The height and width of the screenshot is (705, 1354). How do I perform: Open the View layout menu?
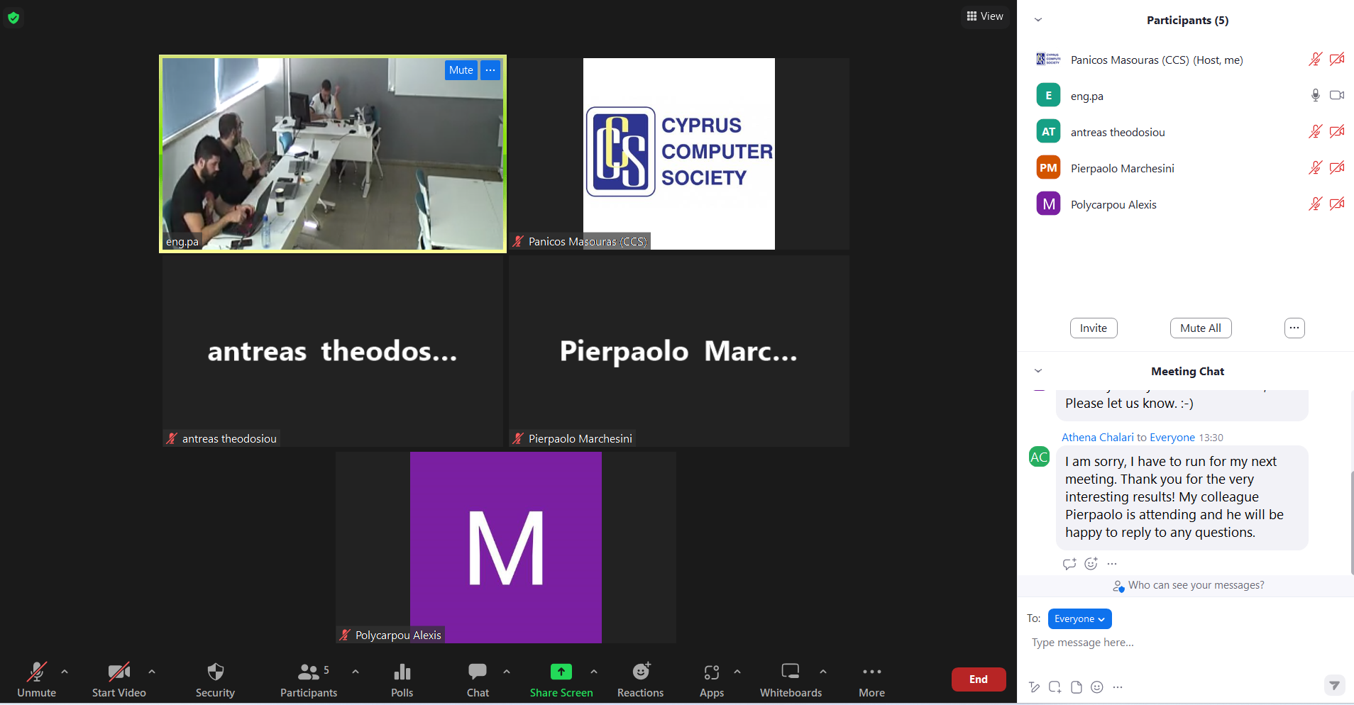tap(985, 16)
